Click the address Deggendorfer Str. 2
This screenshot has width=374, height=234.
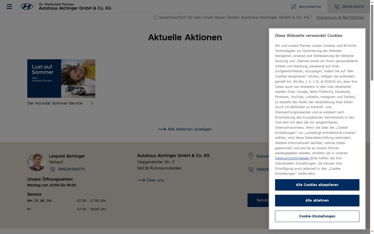[x=156, y=162]
